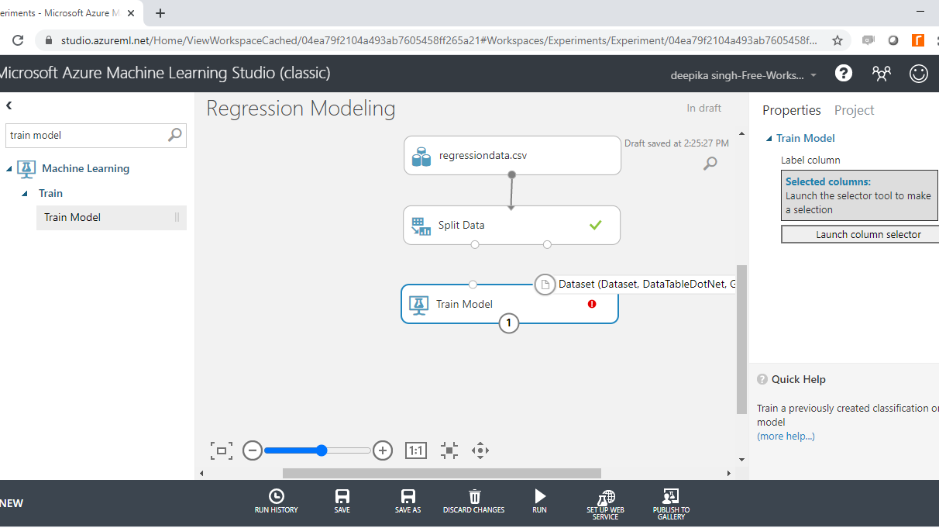Click the output port labeled 1 on Train Model
Screen dimensions: 939x528
click(x=509, y=323)
